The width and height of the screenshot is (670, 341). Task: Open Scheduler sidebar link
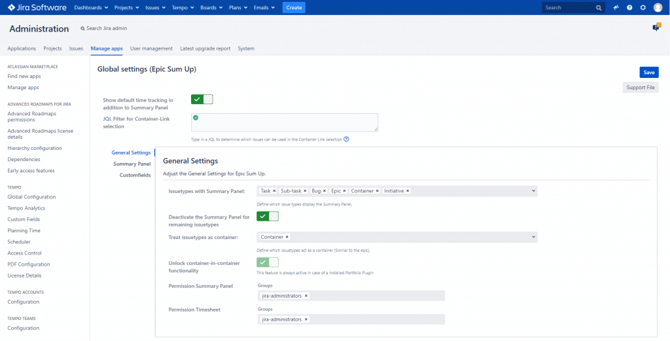pyautogui.click(x=19, y=242)
